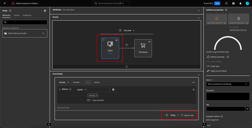Screen dimensions: 252x128
Task: Open Code view
Action: click(213, 66)
